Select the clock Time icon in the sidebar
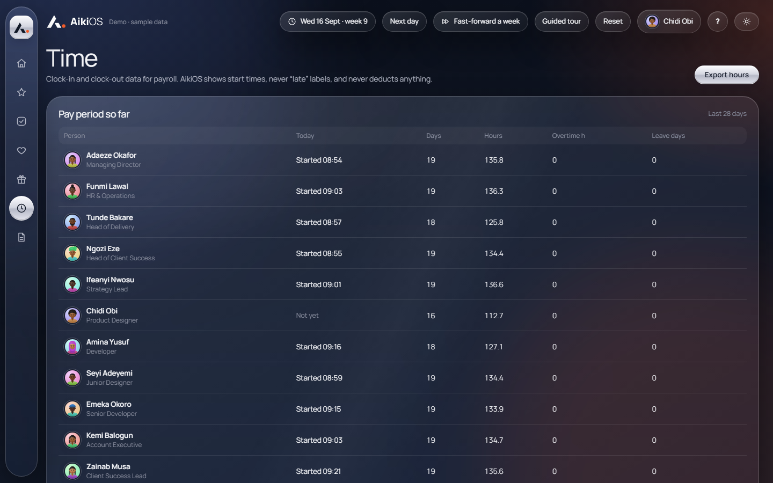Viewport: 773px width, 483px height. coord(21,208)
